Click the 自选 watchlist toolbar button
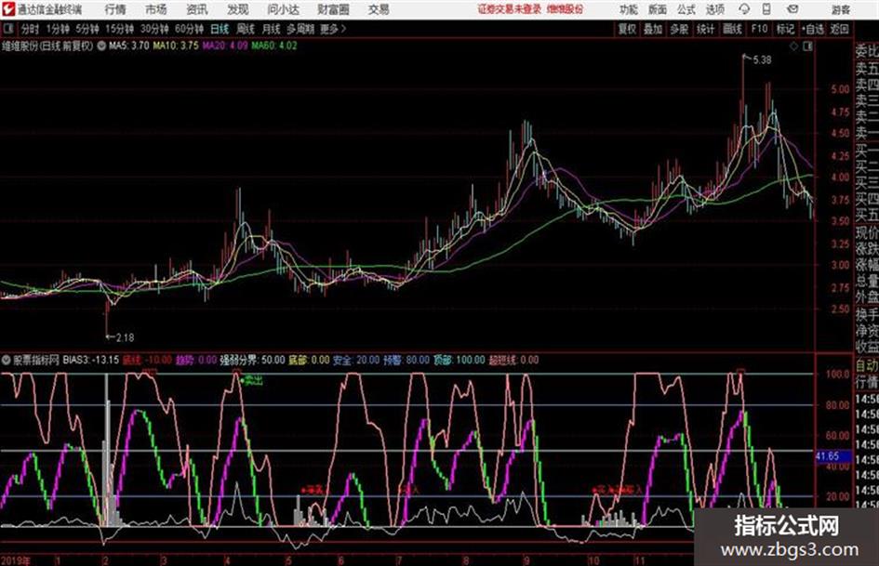This screenshot has width=879, height=566. (x=812, y=29)
